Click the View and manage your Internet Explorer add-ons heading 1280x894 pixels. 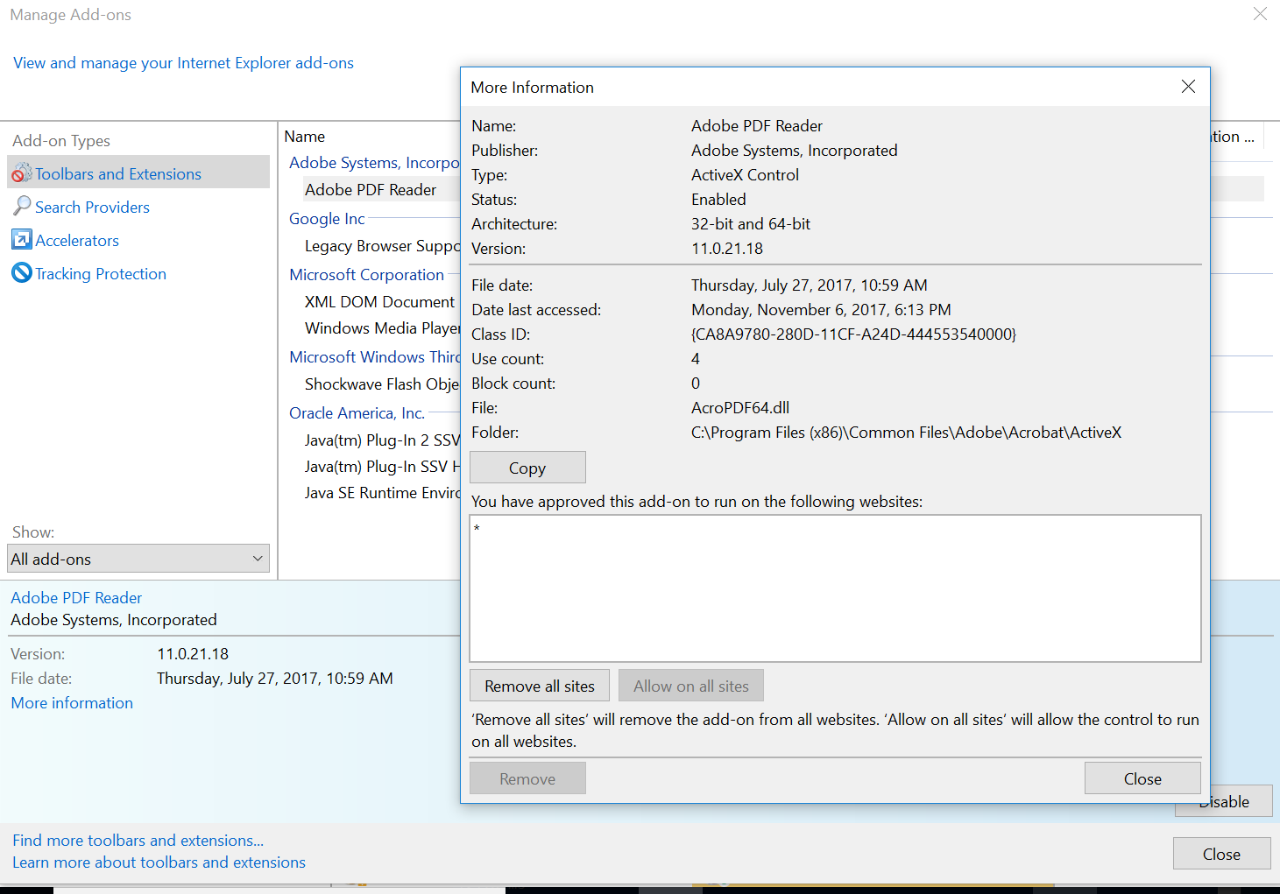183,63
